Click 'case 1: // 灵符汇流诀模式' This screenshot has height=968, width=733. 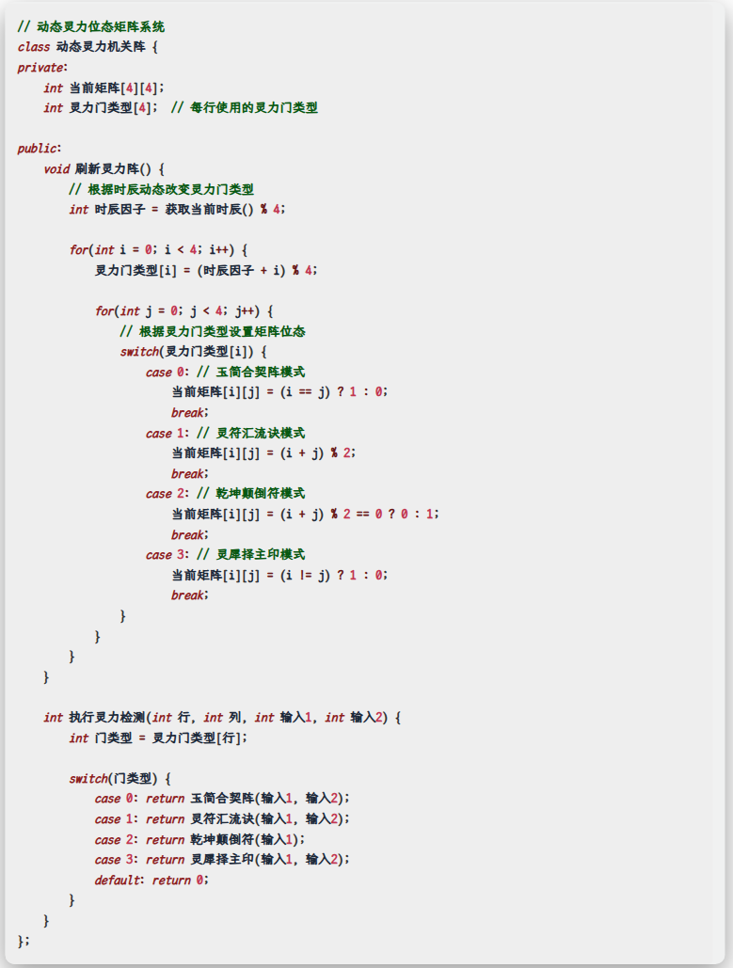226,434
